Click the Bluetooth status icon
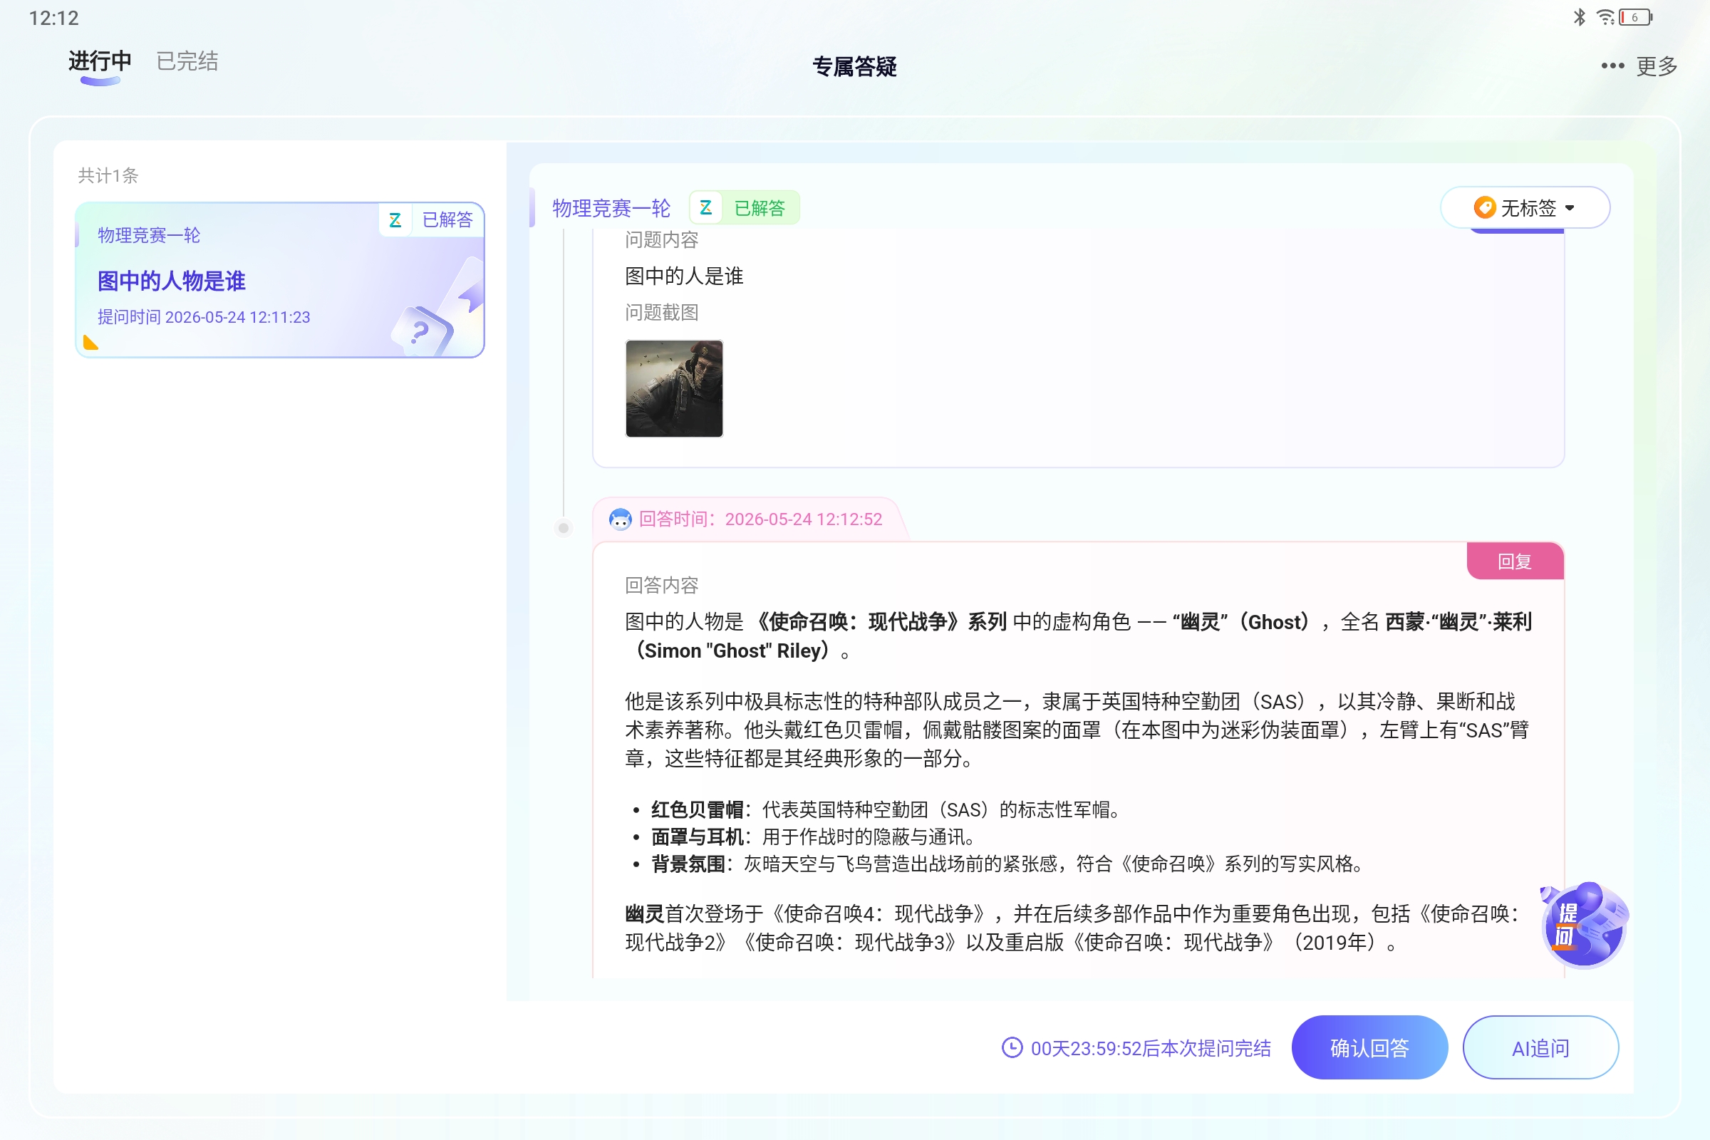Image resolution: width=1710 pixels, height=1140 pixels. (1579, 17)
